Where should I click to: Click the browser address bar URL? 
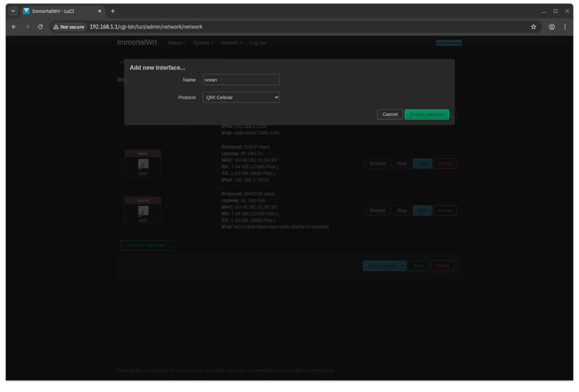click(146, 27)
